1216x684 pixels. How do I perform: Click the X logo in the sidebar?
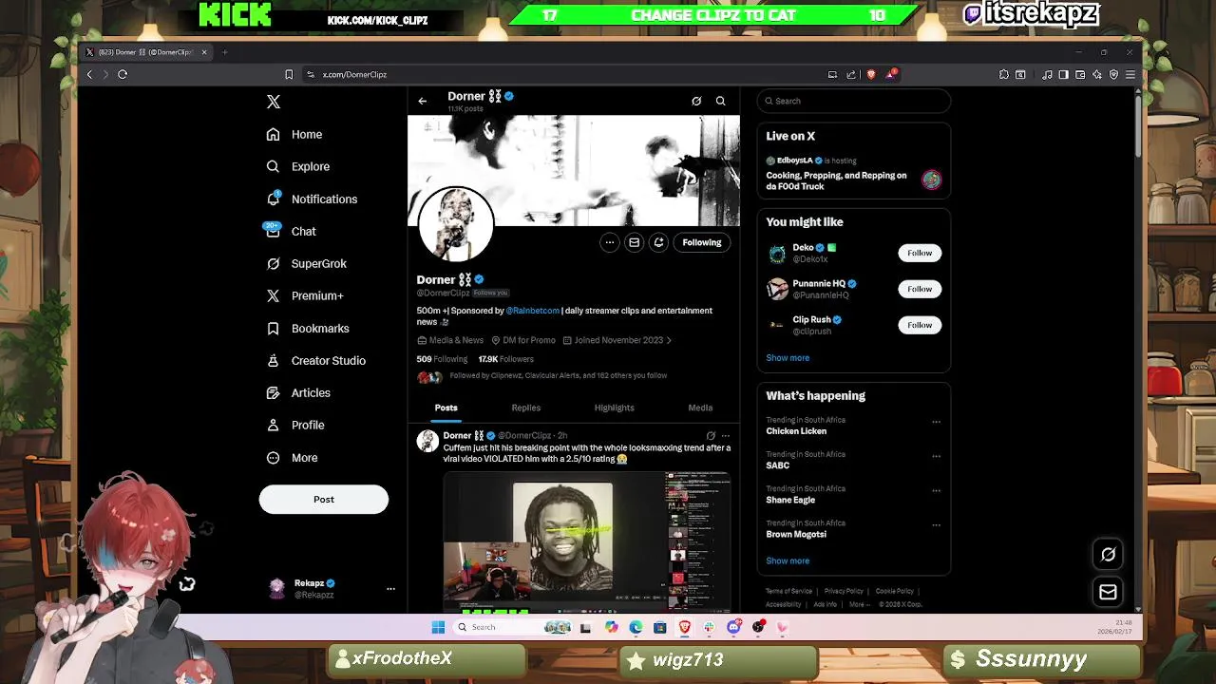pyautogui.click(x=274, y=102)
